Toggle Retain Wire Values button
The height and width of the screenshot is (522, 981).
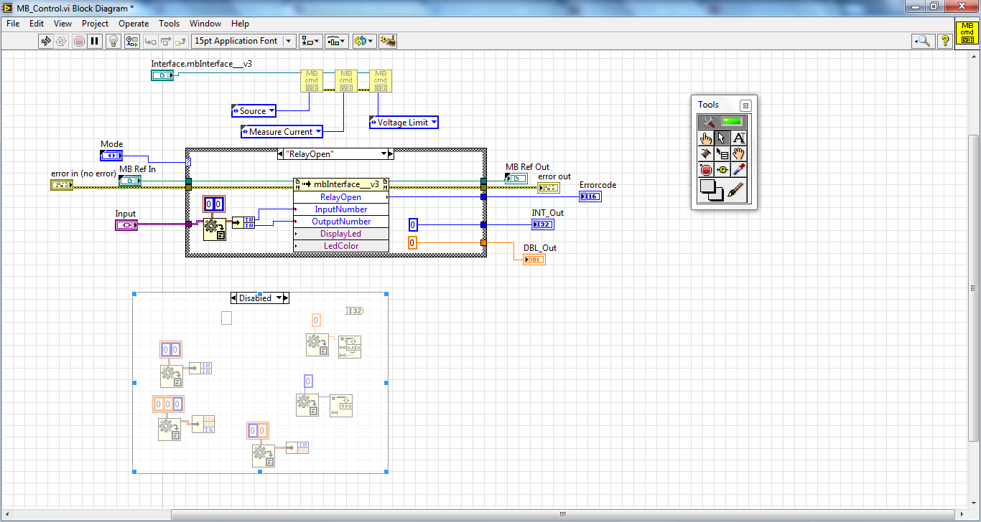131,41
